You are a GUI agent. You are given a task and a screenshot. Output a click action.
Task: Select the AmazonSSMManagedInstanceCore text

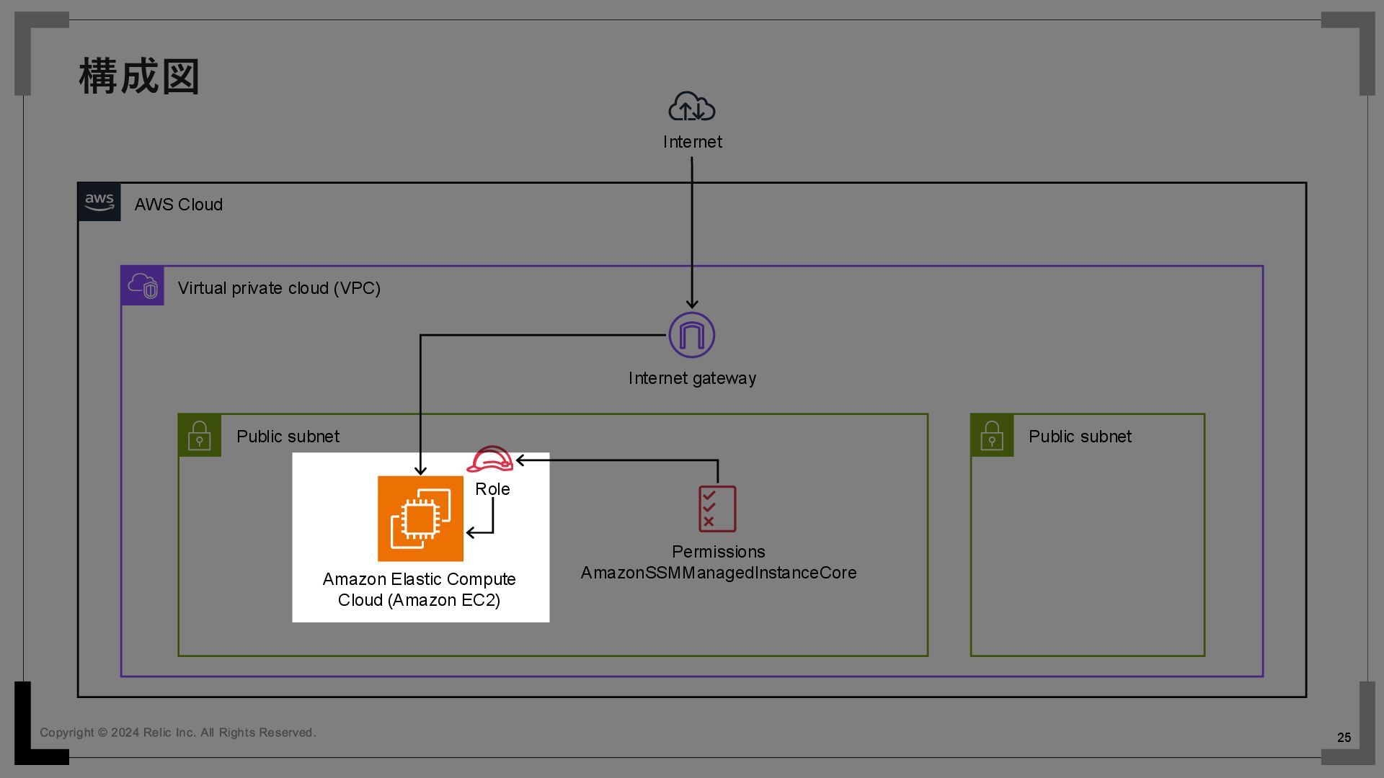click(719, 573)
